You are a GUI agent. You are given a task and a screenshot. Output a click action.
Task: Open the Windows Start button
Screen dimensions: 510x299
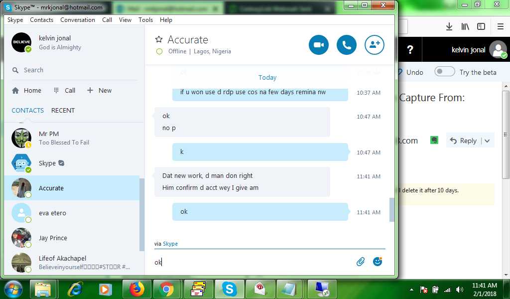tap(13, 289)
